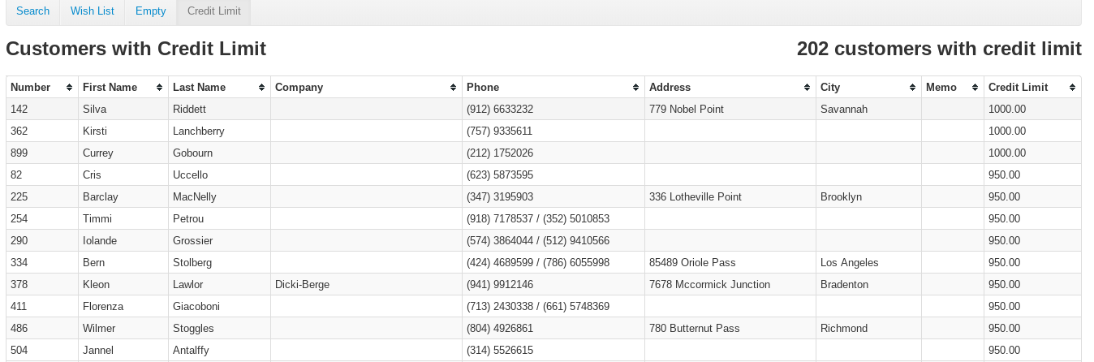Click Company column sort arrows
The image size is (1094, 362).
453,88
